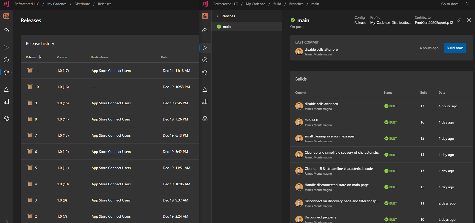475x223 pixels.
Task: Click the Build now button
Action: 455,48
